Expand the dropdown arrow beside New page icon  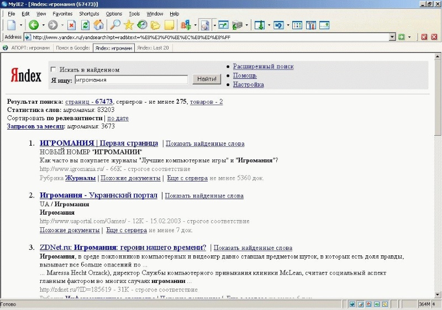(x=21, y=25)
